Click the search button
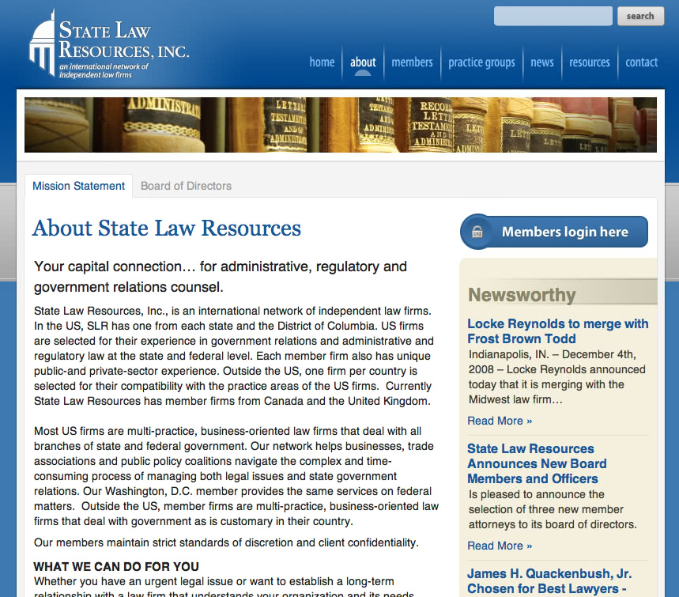Image resolution: width=679 pixels, height=597 pixels. pos(640,16)
